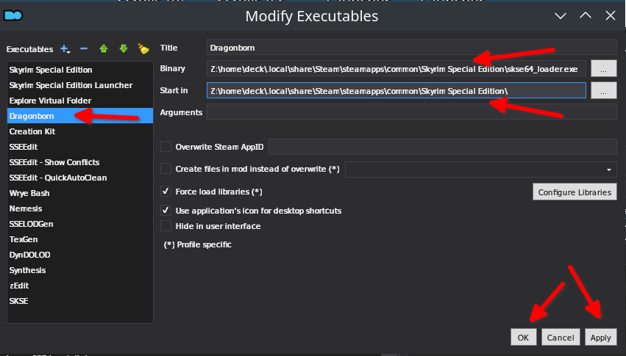Enable Overwrite Steam AppID checkbox
The width and height of the screenshot is (626, 356).
(x=166, y=147)
